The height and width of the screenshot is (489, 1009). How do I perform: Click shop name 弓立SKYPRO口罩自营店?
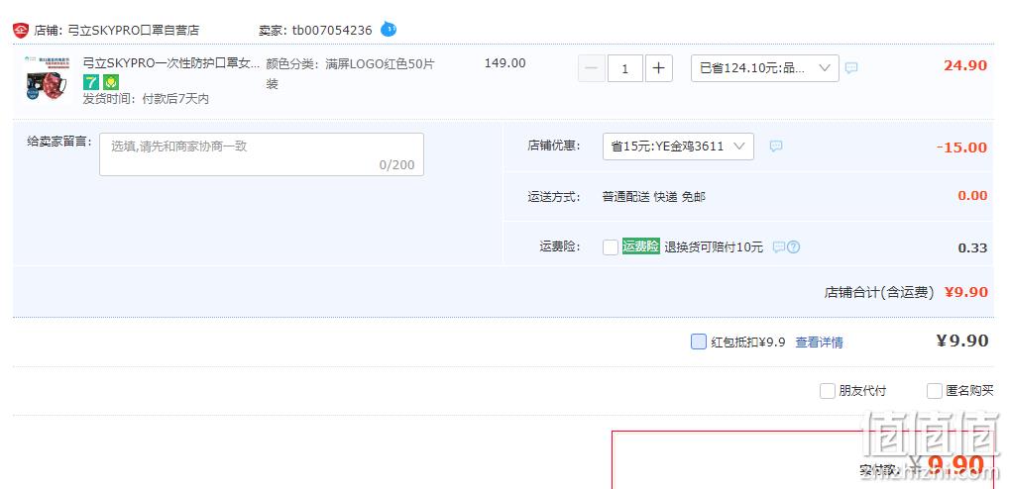click(134, 30)
